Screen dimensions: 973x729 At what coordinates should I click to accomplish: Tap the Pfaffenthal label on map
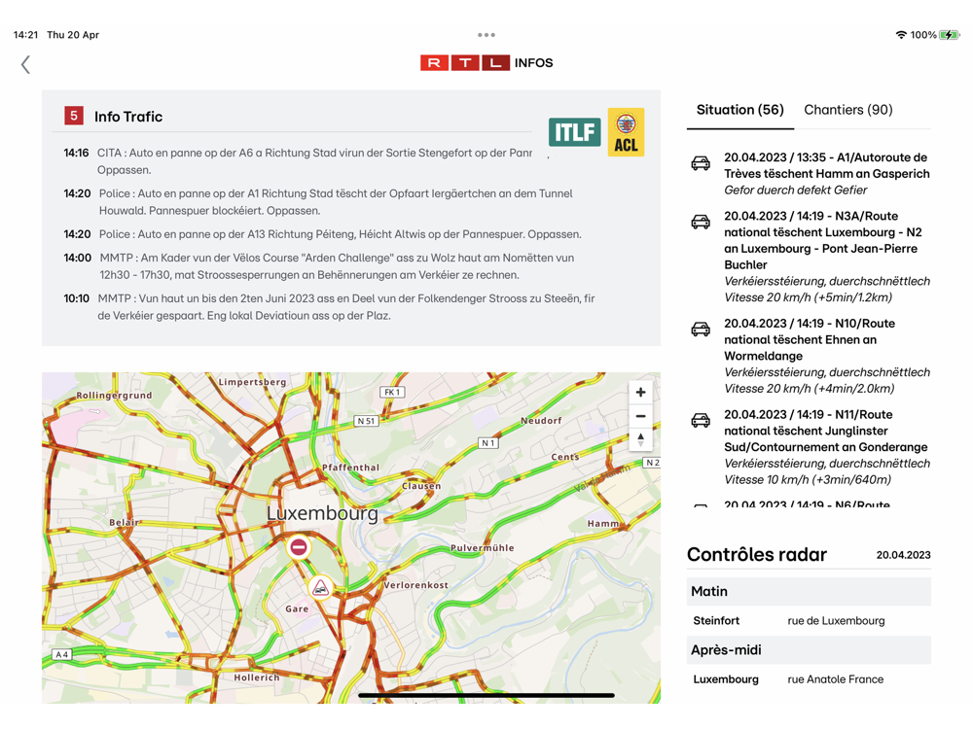coord(350,468)
